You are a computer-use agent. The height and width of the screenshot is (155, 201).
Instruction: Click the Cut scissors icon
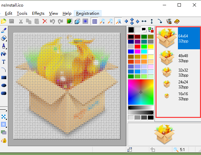(21, 21)
